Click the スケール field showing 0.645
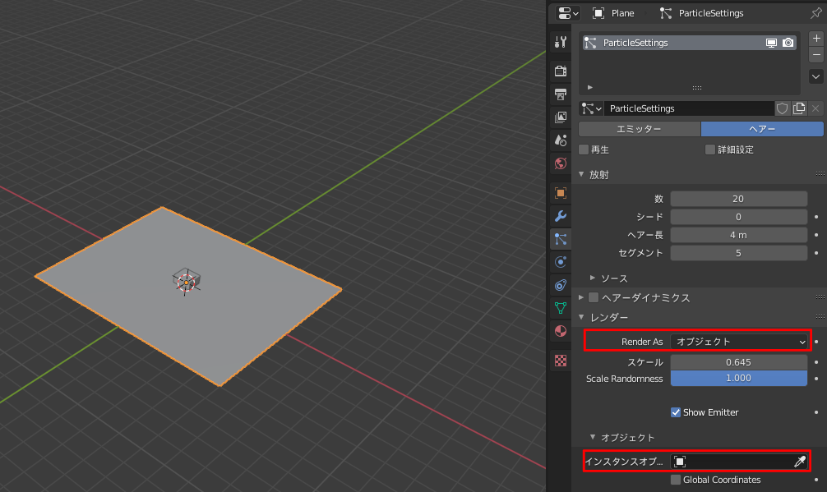The image size is (827, 492). coord(738,362)
